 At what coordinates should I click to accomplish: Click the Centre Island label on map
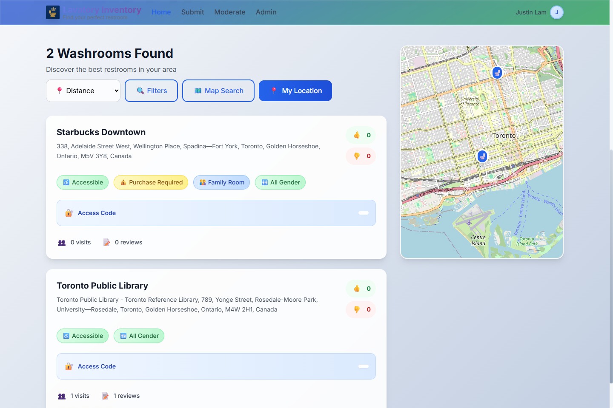pos(478,241)
